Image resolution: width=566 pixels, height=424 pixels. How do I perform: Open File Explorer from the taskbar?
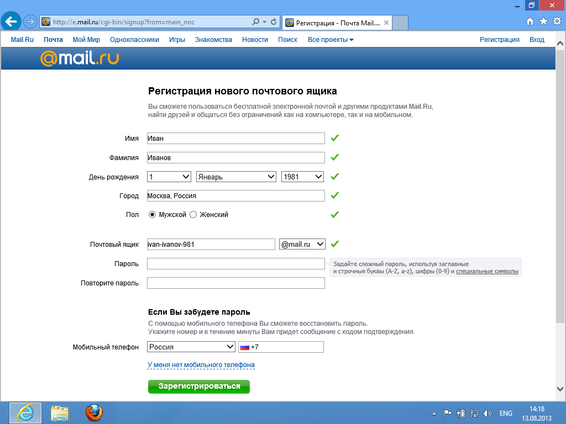(60, 412)
